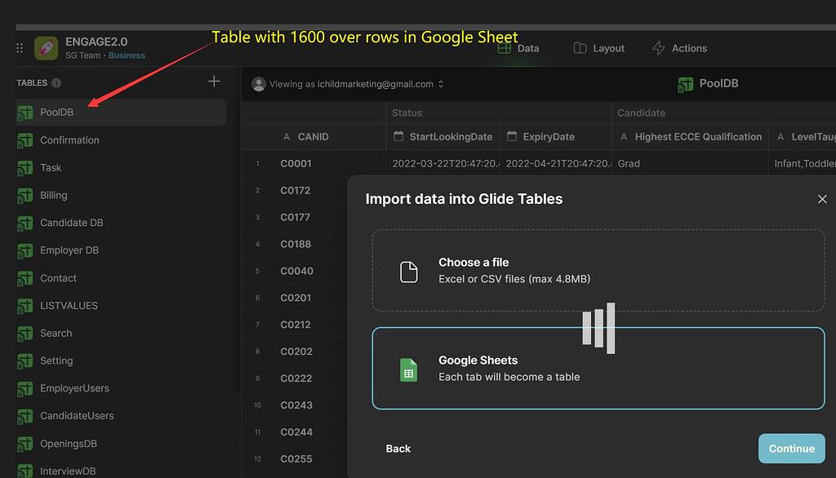
Task: Open the Actions tab
Action: pos(679,48)
